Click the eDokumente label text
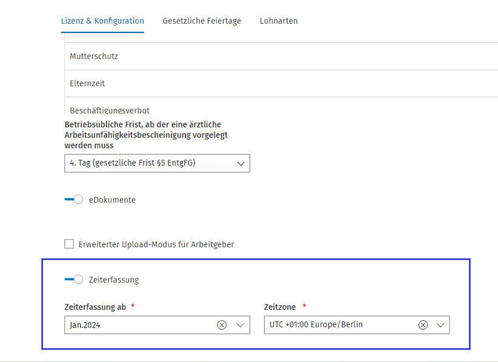 point(112,200)
